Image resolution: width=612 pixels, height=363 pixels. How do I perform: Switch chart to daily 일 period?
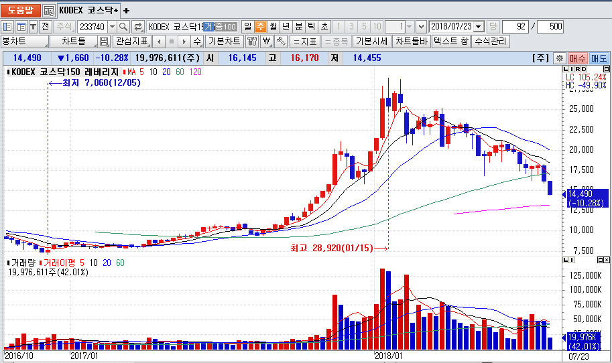pos(247,27)
